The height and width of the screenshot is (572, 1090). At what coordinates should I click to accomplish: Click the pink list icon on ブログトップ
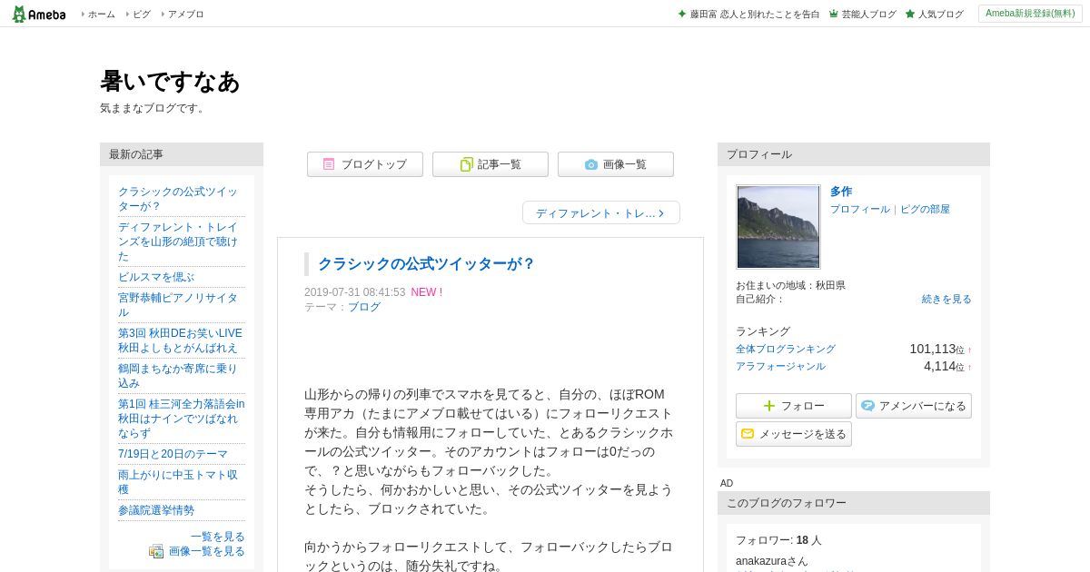tap(329, 164)
